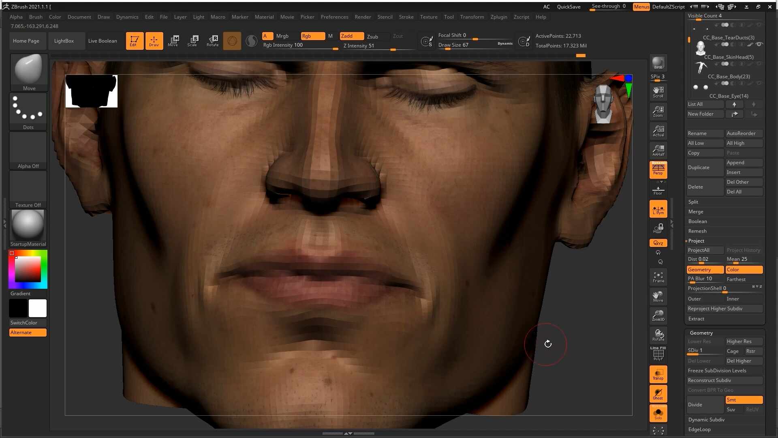The image size is (778, 438).
Task: Collapse the Project section header
Action: (696, 241)
